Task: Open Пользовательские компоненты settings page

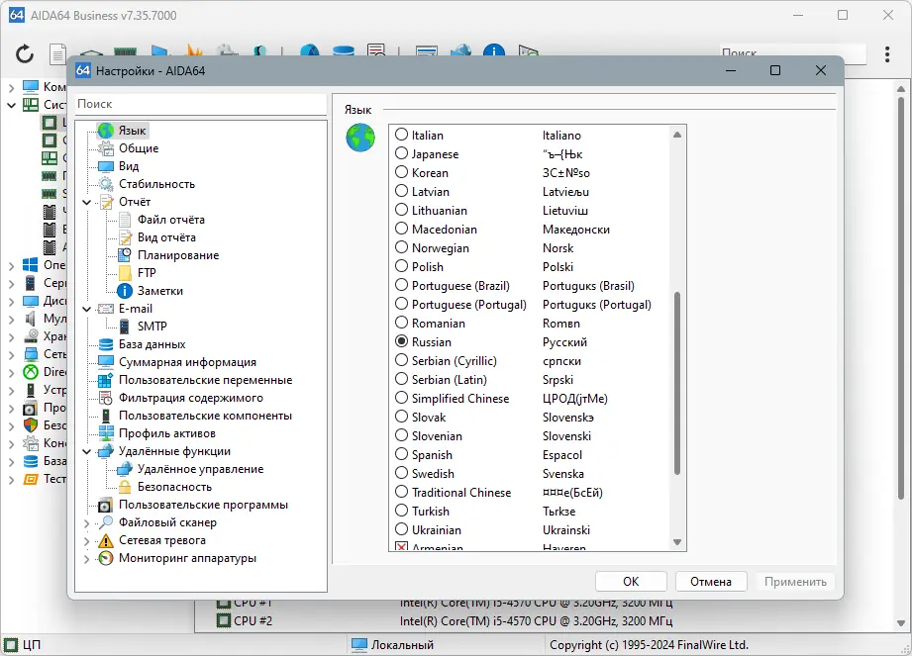Action: (x=205, y=416)
